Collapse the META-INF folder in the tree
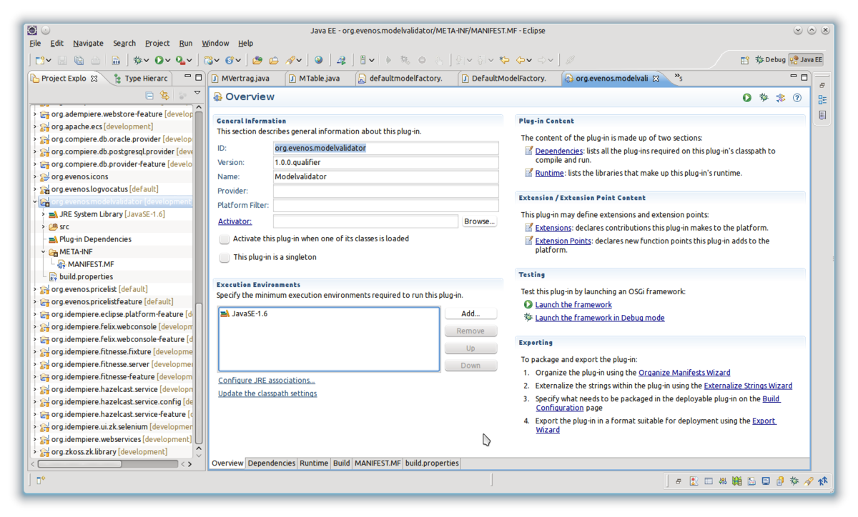The width and height of the screenshot is (858, 517). coord(44,252)
